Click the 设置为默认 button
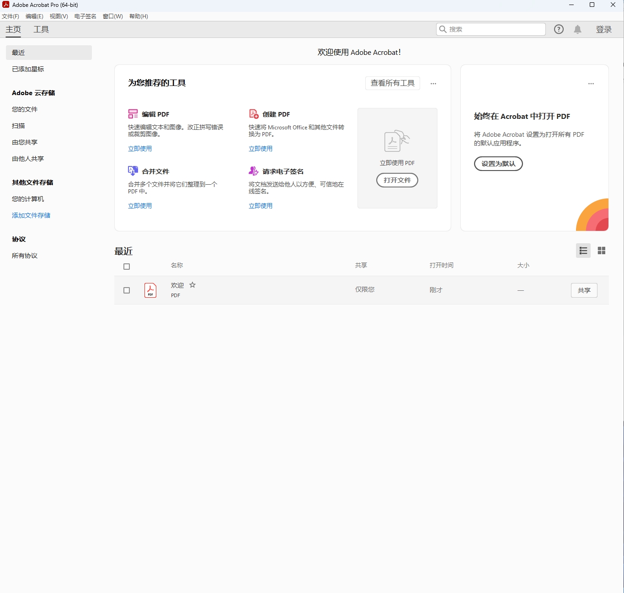The image size is (624, 593). click(x=498, y=164)
